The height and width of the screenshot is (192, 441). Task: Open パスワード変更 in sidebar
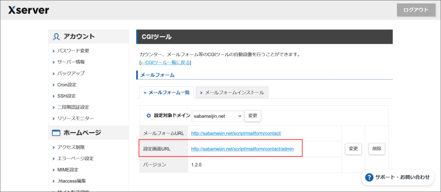[73, 51]
